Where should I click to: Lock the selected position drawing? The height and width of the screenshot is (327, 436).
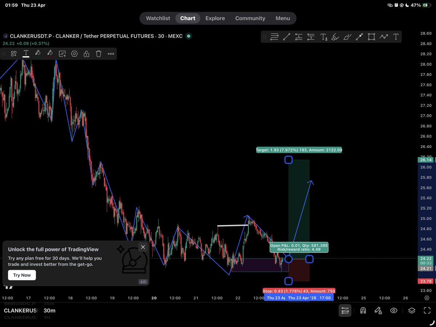[x=86, y=54]
